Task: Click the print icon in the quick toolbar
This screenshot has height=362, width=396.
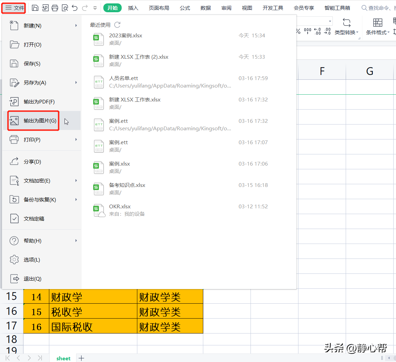Action: point(55,8)
